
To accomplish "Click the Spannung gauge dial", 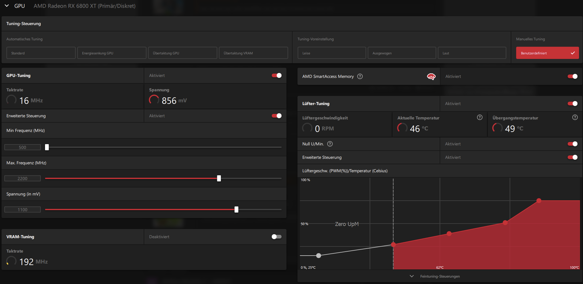I will pos(154,100).
